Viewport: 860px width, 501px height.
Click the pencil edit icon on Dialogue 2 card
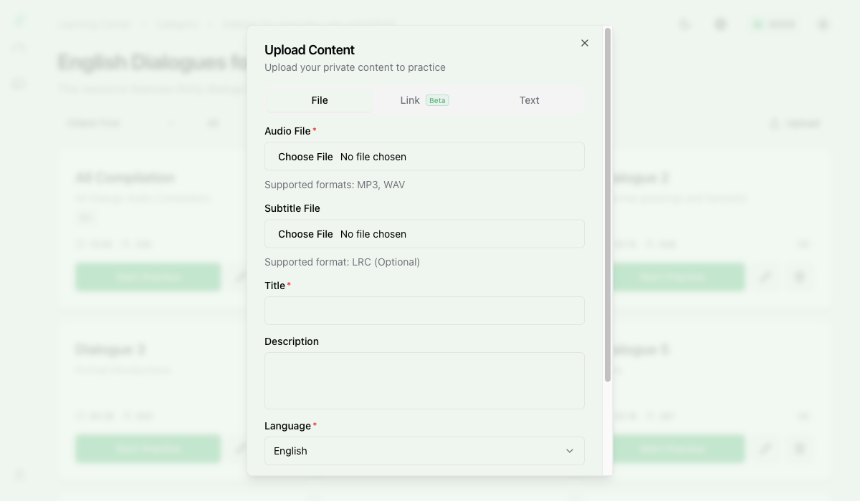[766, 277]
